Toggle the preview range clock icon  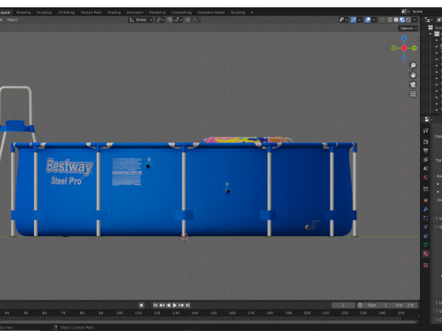coord(360,305)
